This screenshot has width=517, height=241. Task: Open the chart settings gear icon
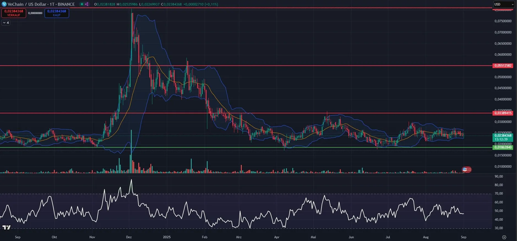click(x=504, y=237)
